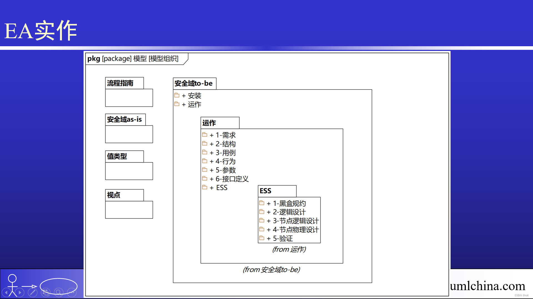Click the folder icon beside 1-黑盒规约

(x=262, y=203)
